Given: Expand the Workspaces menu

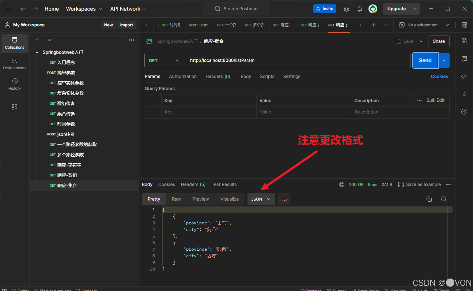Looking at the screenshot, I should click(84, 9).
